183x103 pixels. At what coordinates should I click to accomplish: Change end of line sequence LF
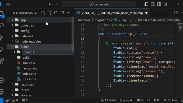tap(149, 100)
